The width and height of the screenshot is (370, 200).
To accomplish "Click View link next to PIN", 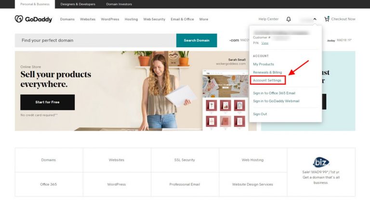I will [x=265, y=43].
